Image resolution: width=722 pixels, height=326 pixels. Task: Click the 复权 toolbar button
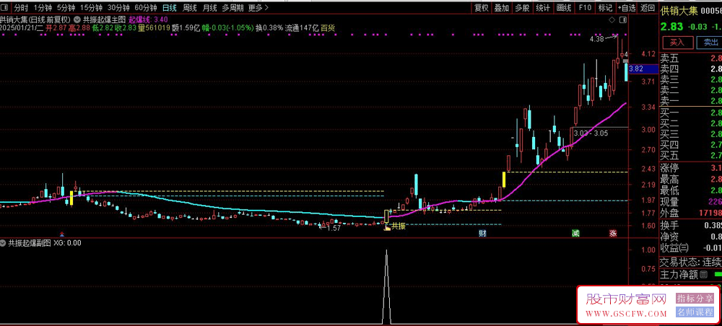coord(481,8)
